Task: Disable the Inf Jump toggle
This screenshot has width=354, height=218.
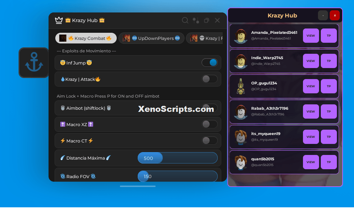Action: pos(209,63)
